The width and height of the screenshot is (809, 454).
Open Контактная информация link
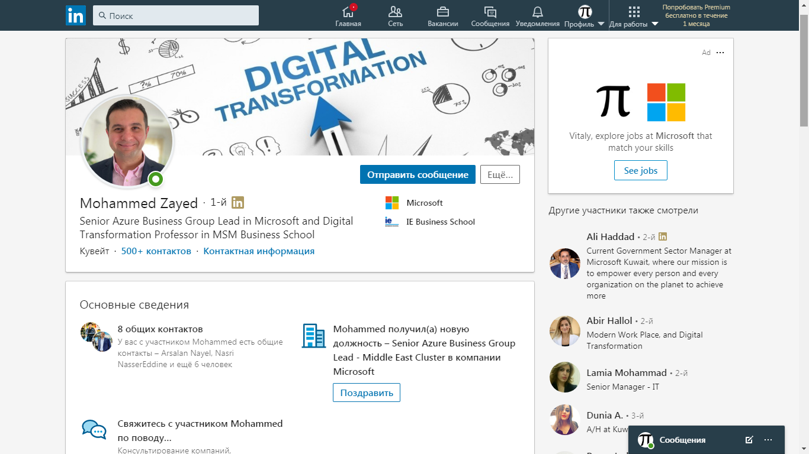(259, 251)
